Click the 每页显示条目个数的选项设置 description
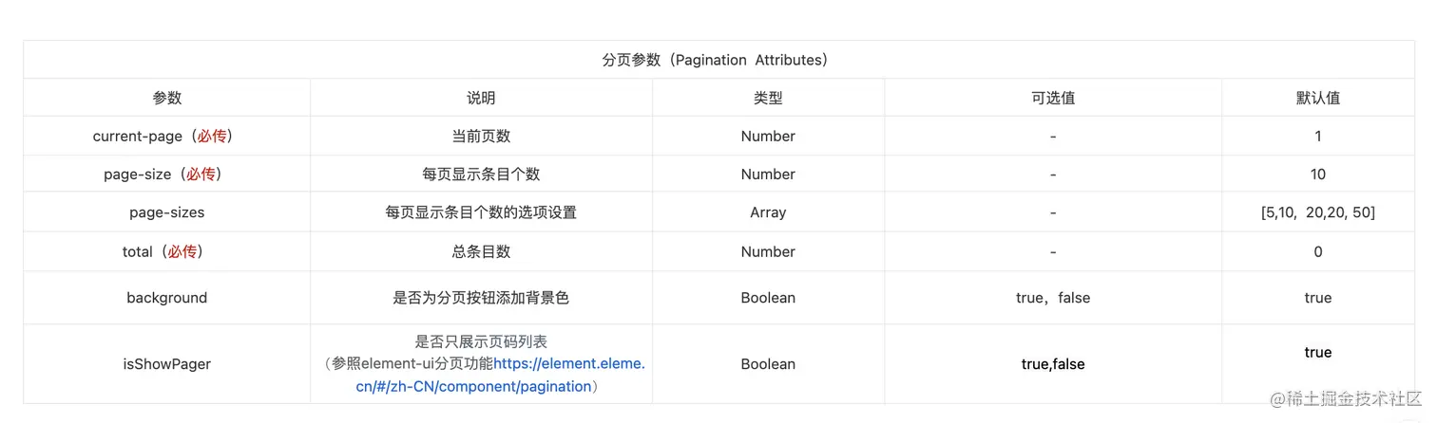 point(481,212)
